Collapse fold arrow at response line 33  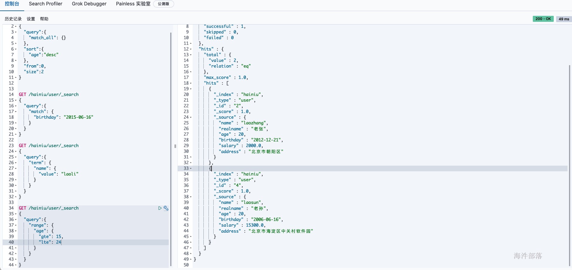191,168
